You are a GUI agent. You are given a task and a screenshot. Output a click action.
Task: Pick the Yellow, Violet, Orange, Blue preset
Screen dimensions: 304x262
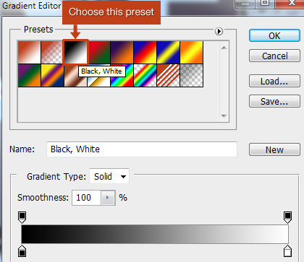pyautogui.click(x=53, y=76)
